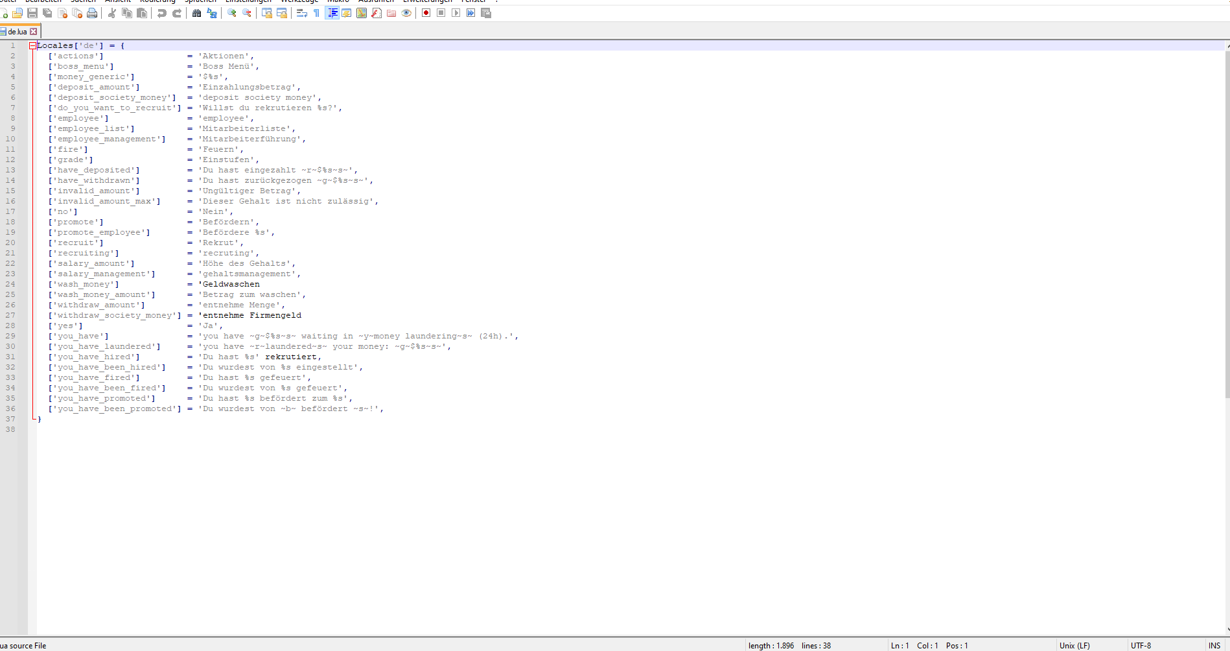Toggle show all characters pilcrow
Viewport: 1230px width, 651px height.
click(317, 13)
